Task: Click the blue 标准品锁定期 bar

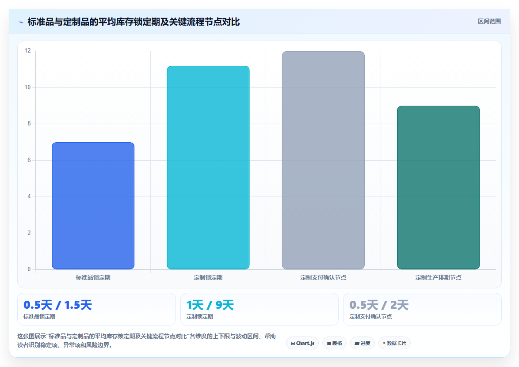Action: [x=93, y=206]
